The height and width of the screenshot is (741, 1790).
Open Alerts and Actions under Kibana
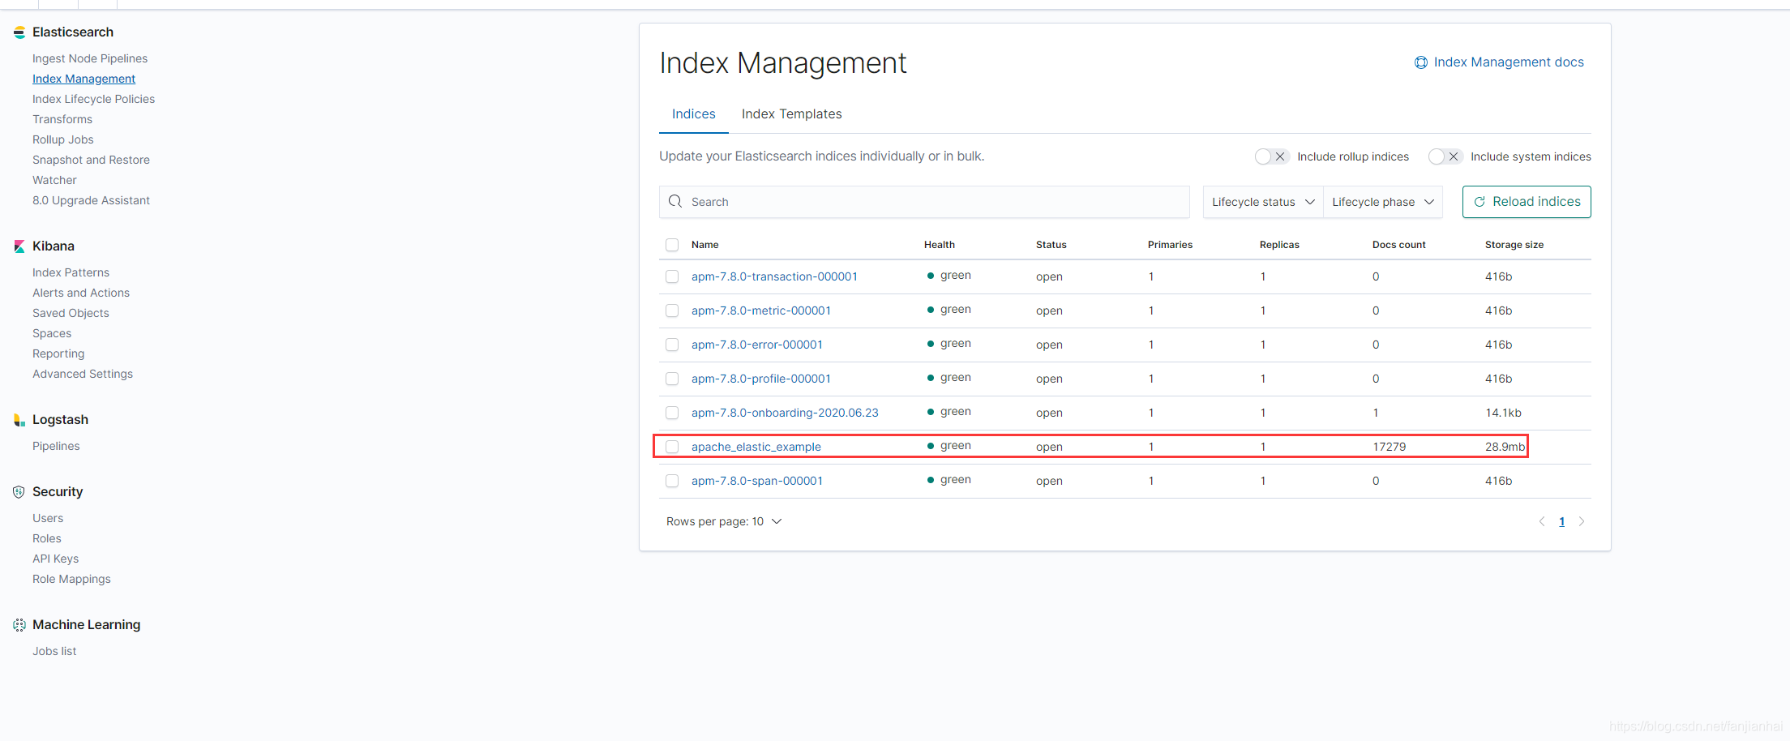click(x=81, y=293)
